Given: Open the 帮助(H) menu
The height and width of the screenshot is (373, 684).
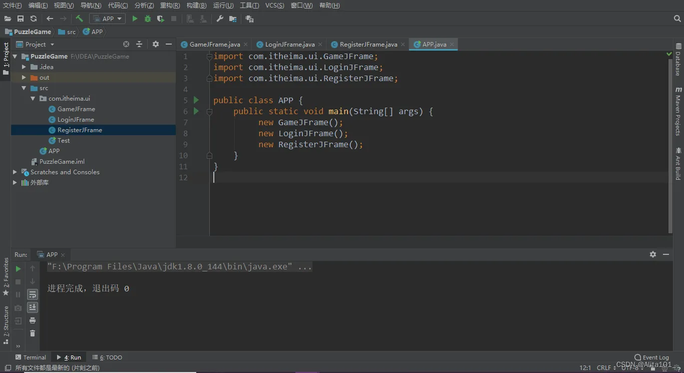Looking at the screenshot, I should pyautogui.click(x=329, y=6).
